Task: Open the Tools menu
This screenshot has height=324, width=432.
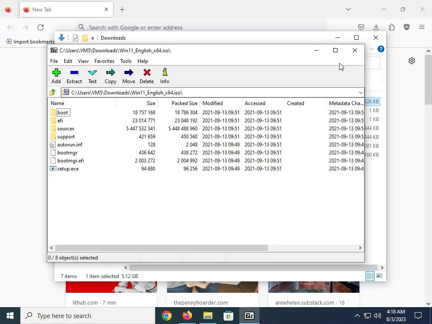Action: coord(126,61)
